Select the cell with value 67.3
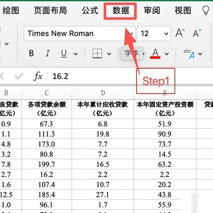This screenshot has width=213, height=213. click(x=46, y=124)
